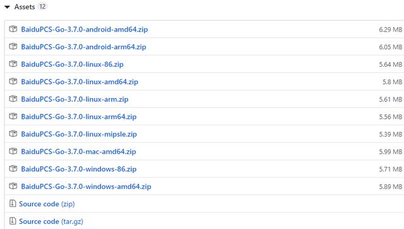The height and width of the screenshot is (229, 404).
Task: Click package icon beside windows-amd64.zip
Action: coord(13,186)
